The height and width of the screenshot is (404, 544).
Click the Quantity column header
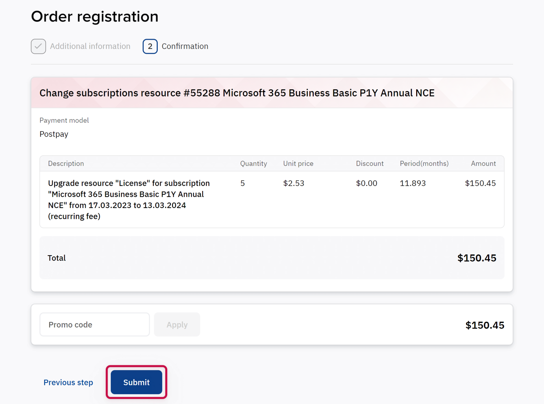254,164
